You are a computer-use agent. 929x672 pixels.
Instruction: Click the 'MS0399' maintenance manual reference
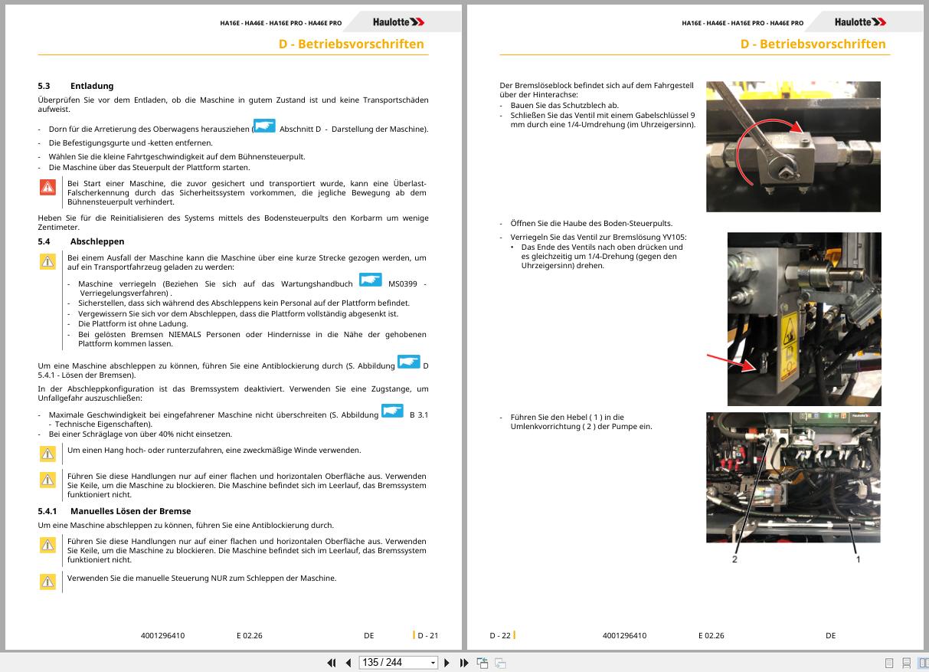click(402, 284)
